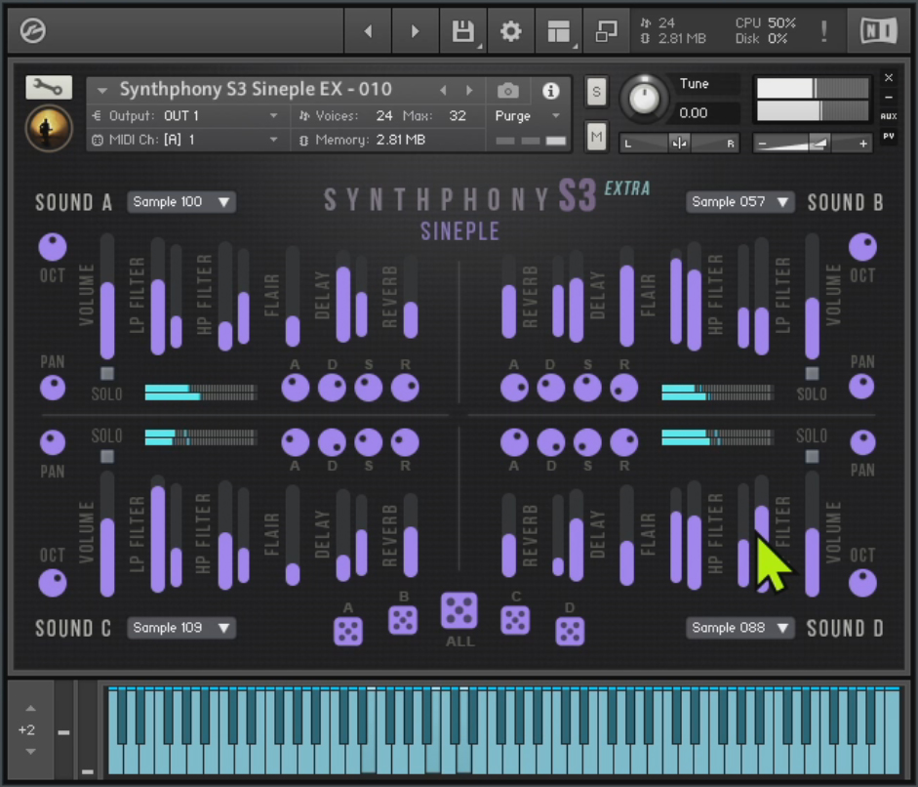Click the Tune knob
Viewport: 918px width, 787px height.
coord(644,99)
